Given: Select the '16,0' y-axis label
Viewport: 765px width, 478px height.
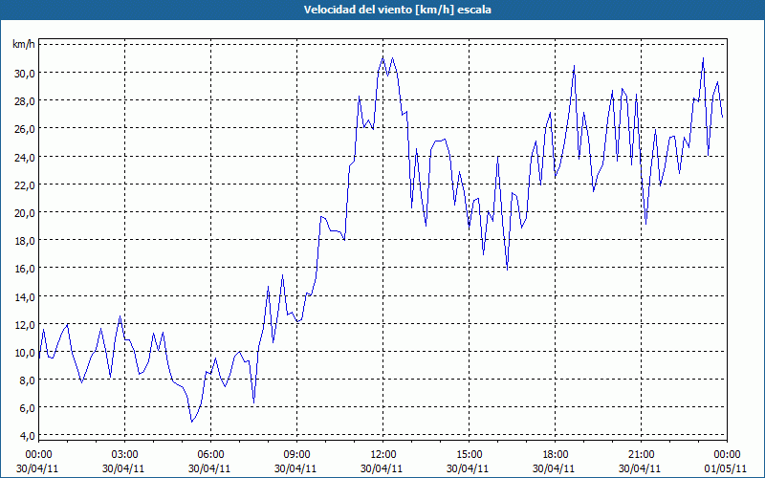Looking at the screenshot, I should pyautogui.click(x=25, y=269).
